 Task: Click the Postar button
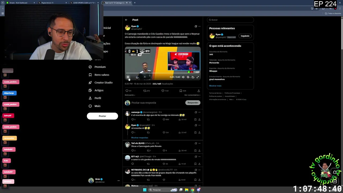pos(102,116)
